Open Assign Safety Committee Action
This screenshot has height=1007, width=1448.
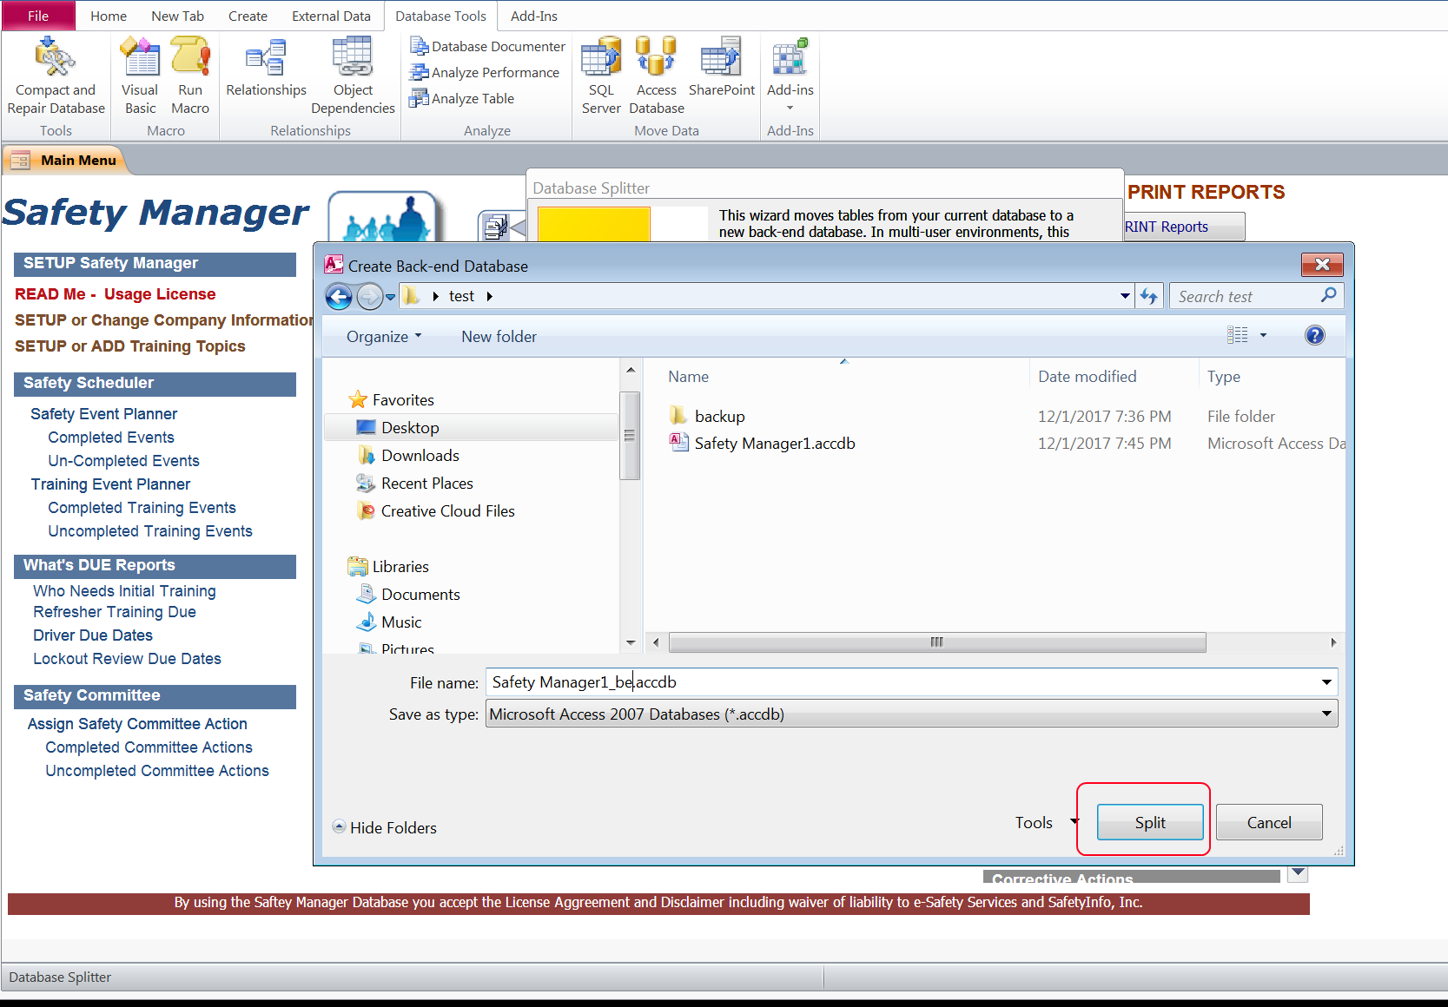click(137, 724)
